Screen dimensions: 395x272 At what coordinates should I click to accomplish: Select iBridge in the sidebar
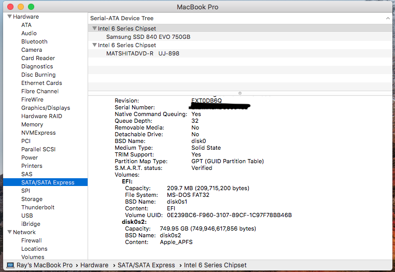(31, 224)
